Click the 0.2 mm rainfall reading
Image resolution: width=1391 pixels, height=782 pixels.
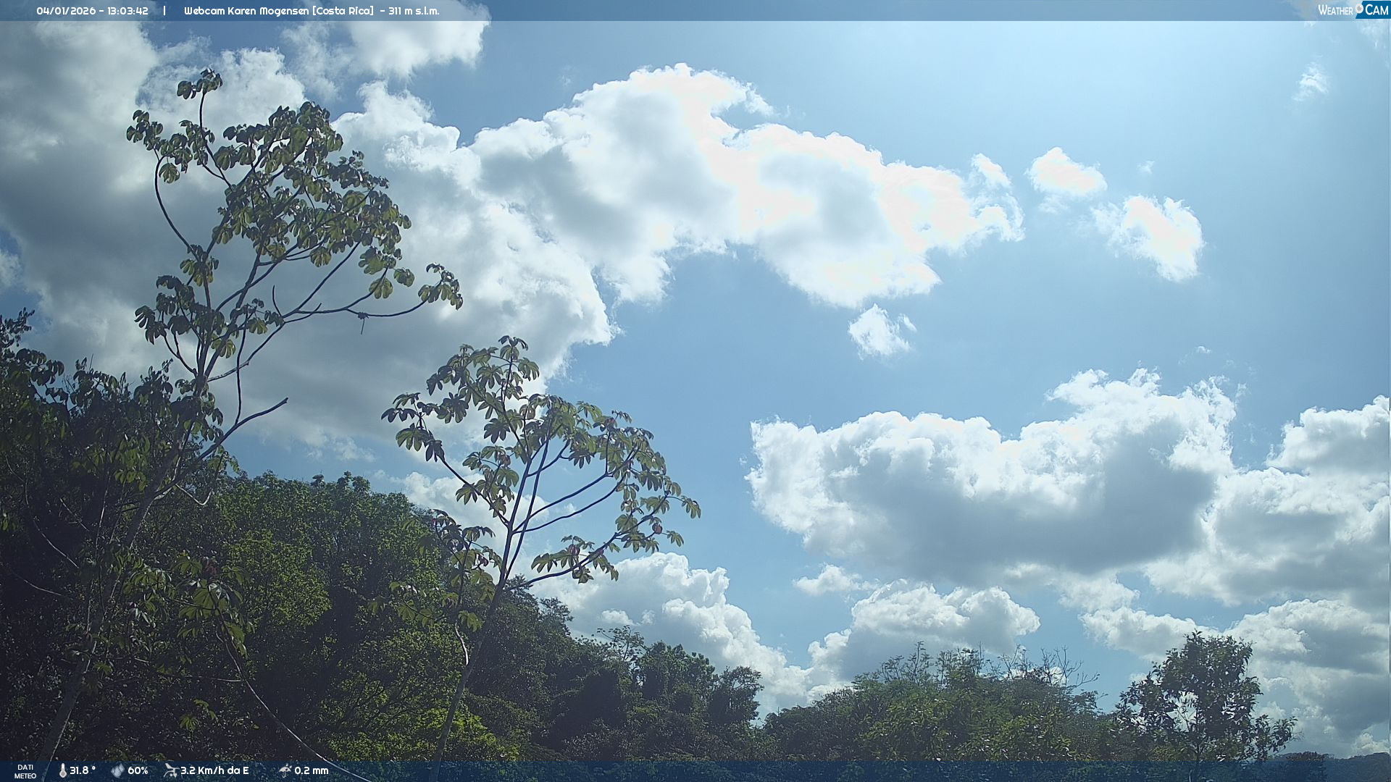point(312,770)
